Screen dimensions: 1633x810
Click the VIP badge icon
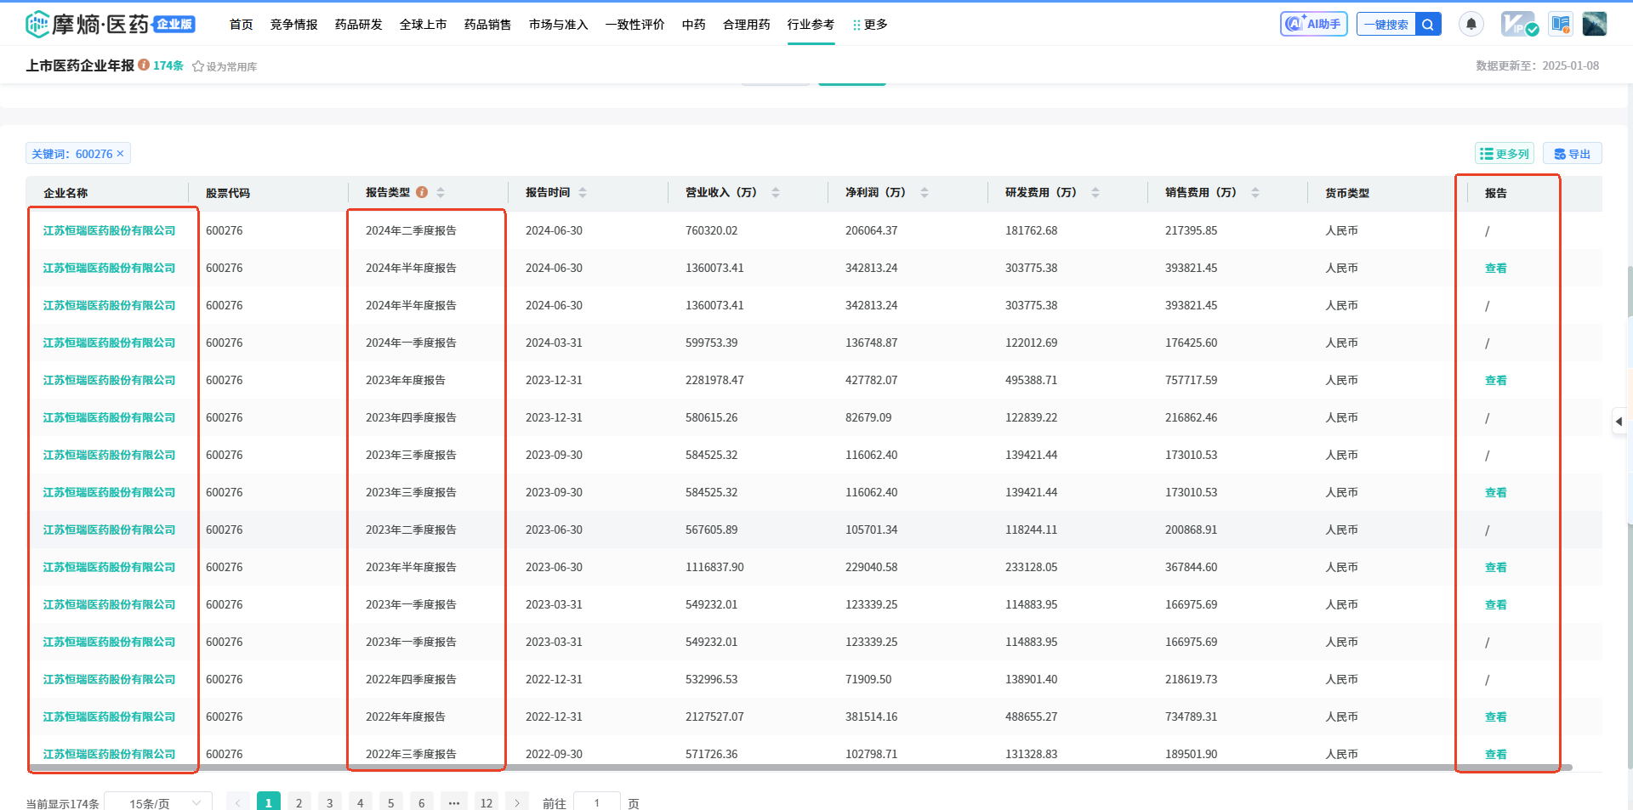[x=1518, y=24]
